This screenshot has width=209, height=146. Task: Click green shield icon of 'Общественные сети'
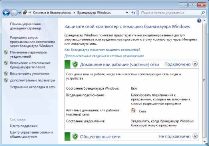pos(75,136)
